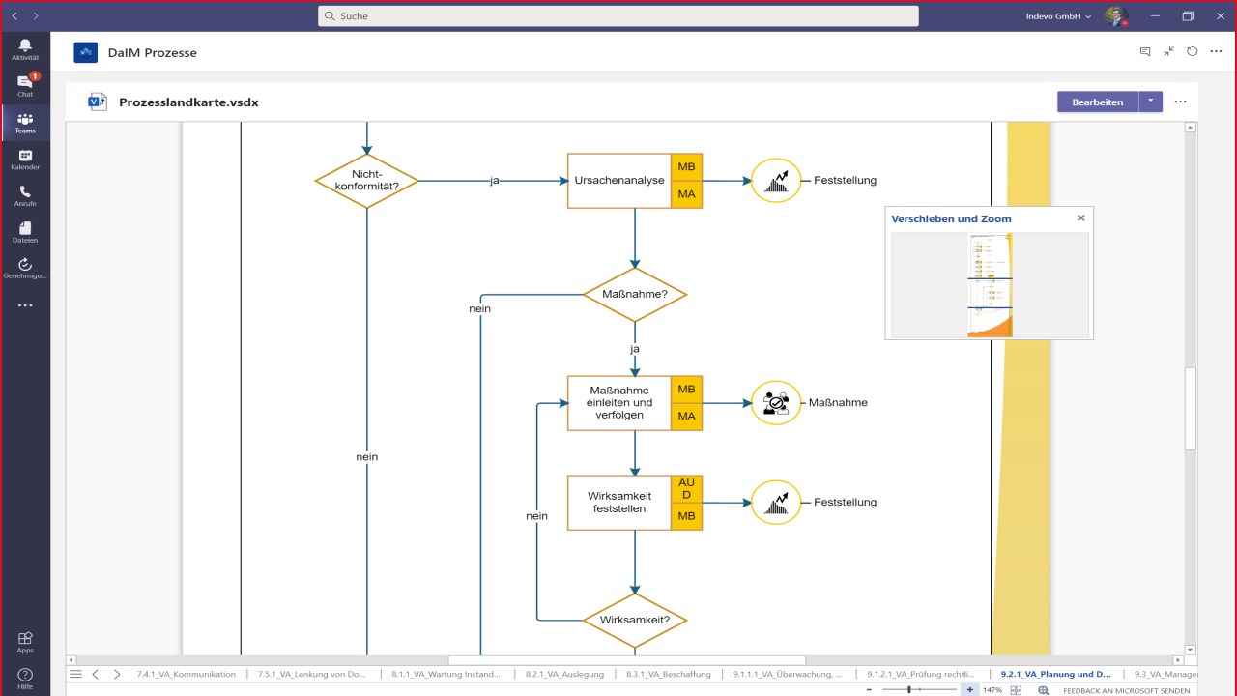Open Anrufe in the sidebar
The image size is (1237, 696).
(x=25, y=195)
